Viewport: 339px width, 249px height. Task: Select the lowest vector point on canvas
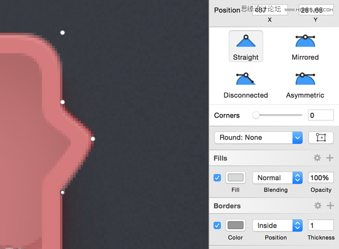click(x=62, y=192)
